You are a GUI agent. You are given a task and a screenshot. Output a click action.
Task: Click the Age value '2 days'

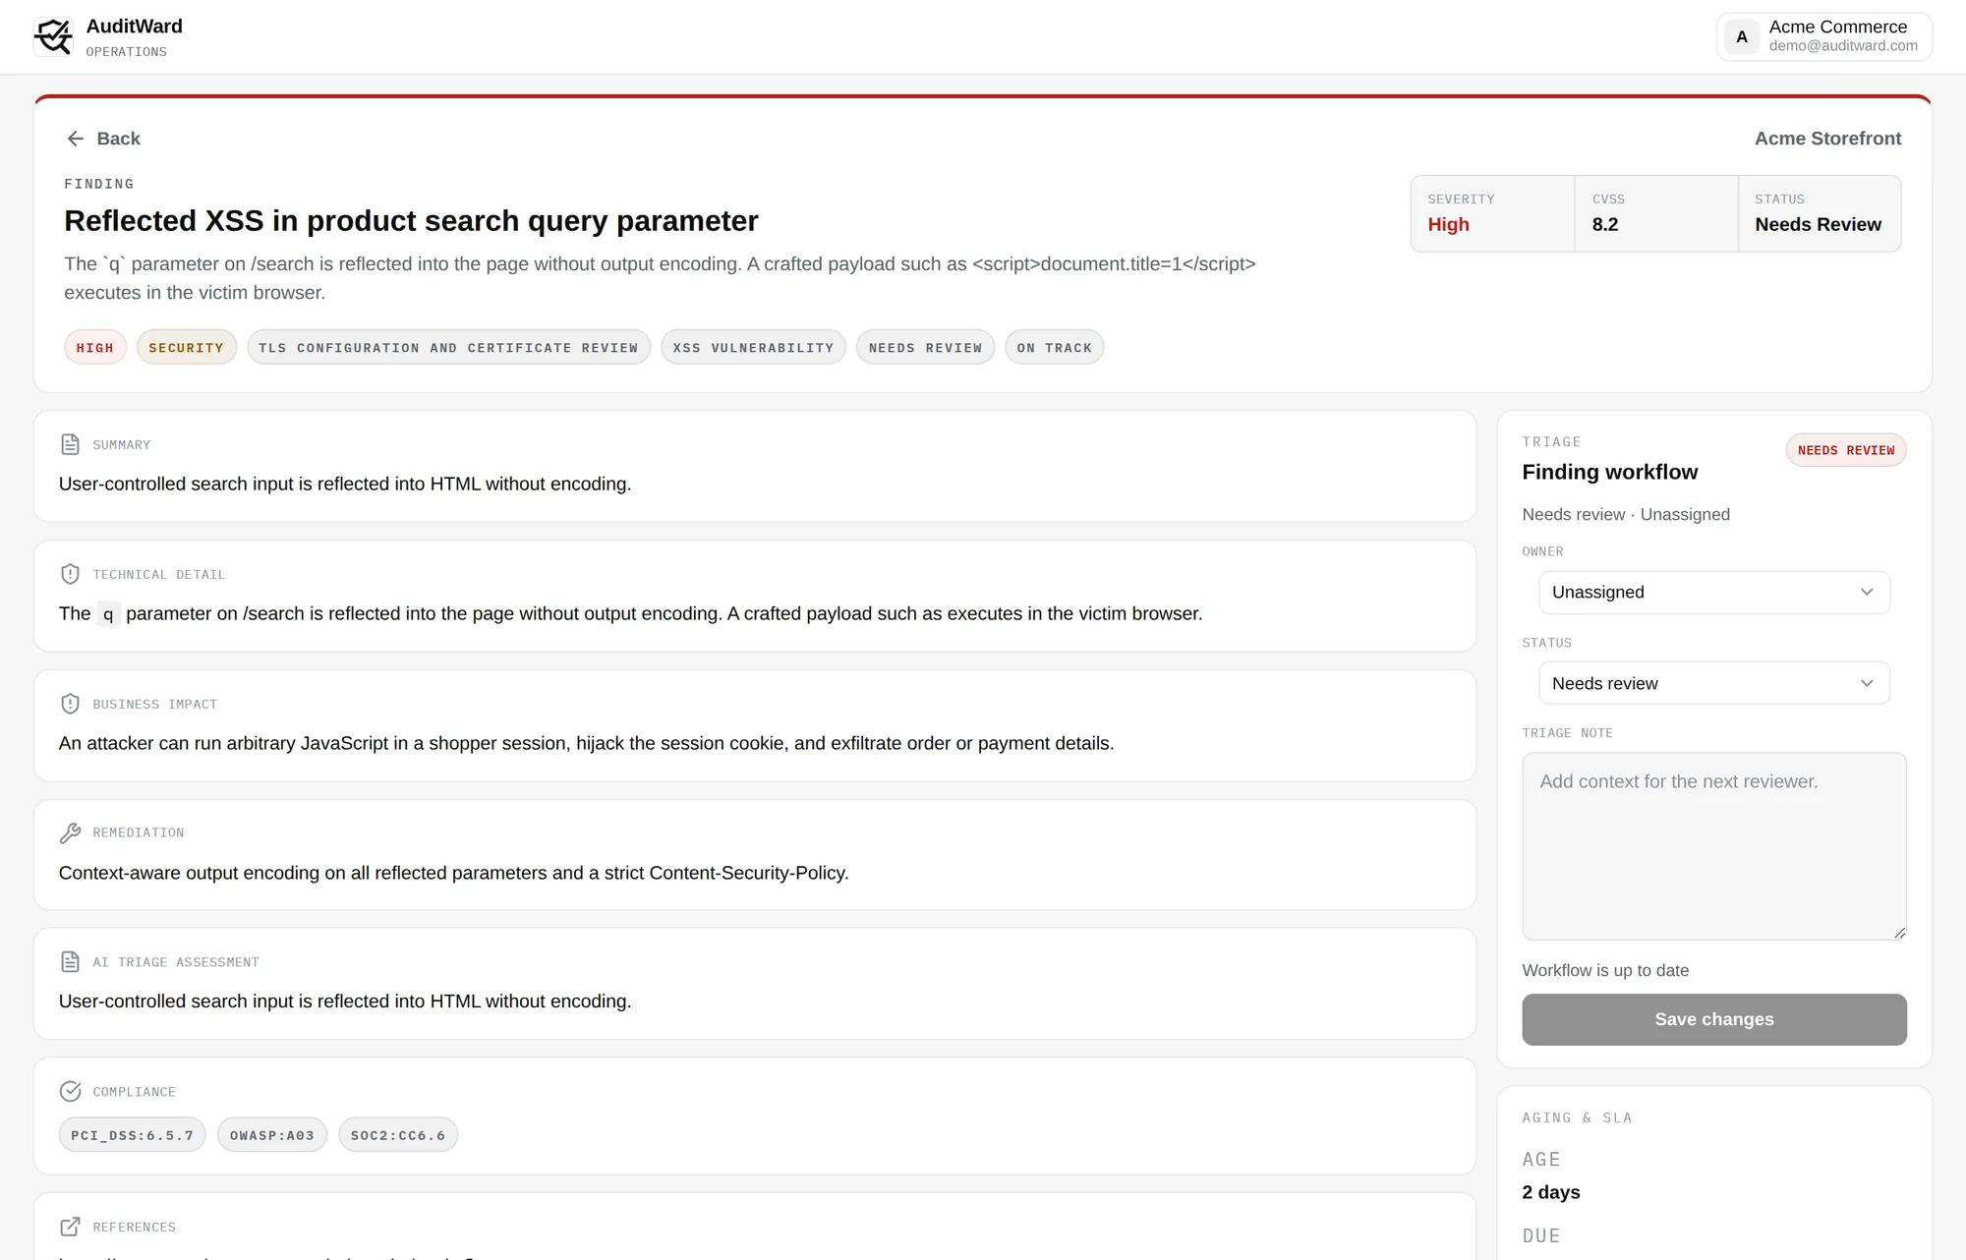[x=1551, y=1192]
